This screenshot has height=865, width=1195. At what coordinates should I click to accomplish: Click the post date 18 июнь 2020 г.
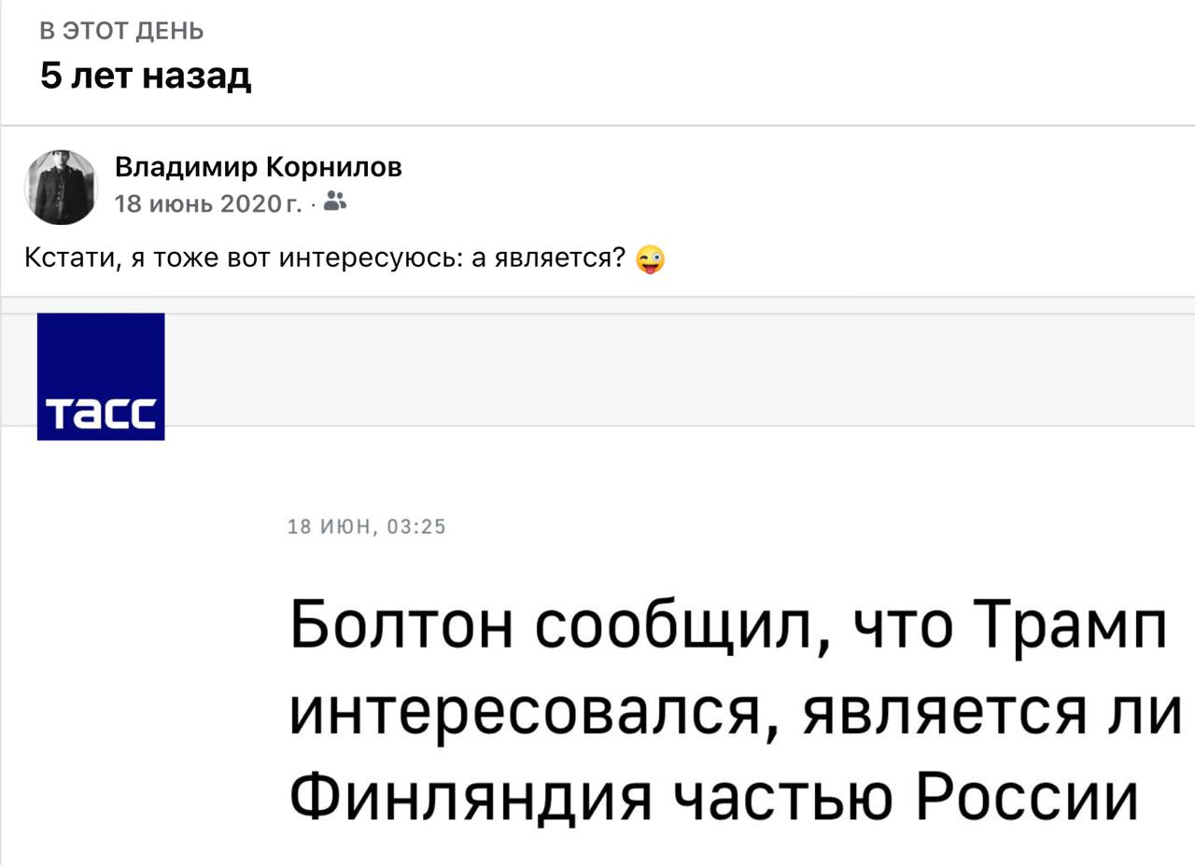(x=207, y=203)
